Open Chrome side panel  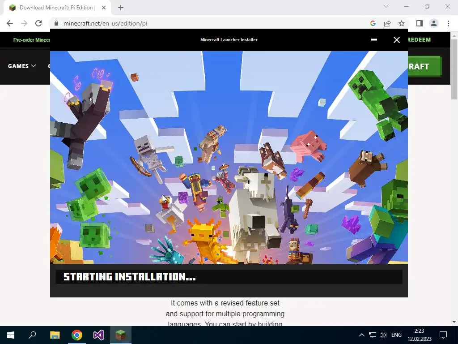point(420,23)
